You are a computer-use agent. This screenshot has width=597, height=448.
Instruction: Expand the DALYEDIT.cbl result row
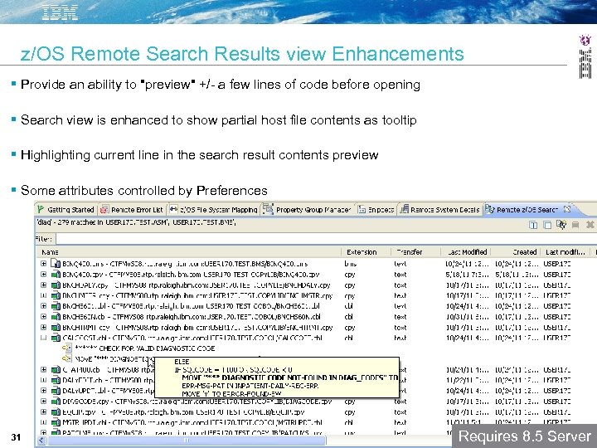tap(43, 380)
